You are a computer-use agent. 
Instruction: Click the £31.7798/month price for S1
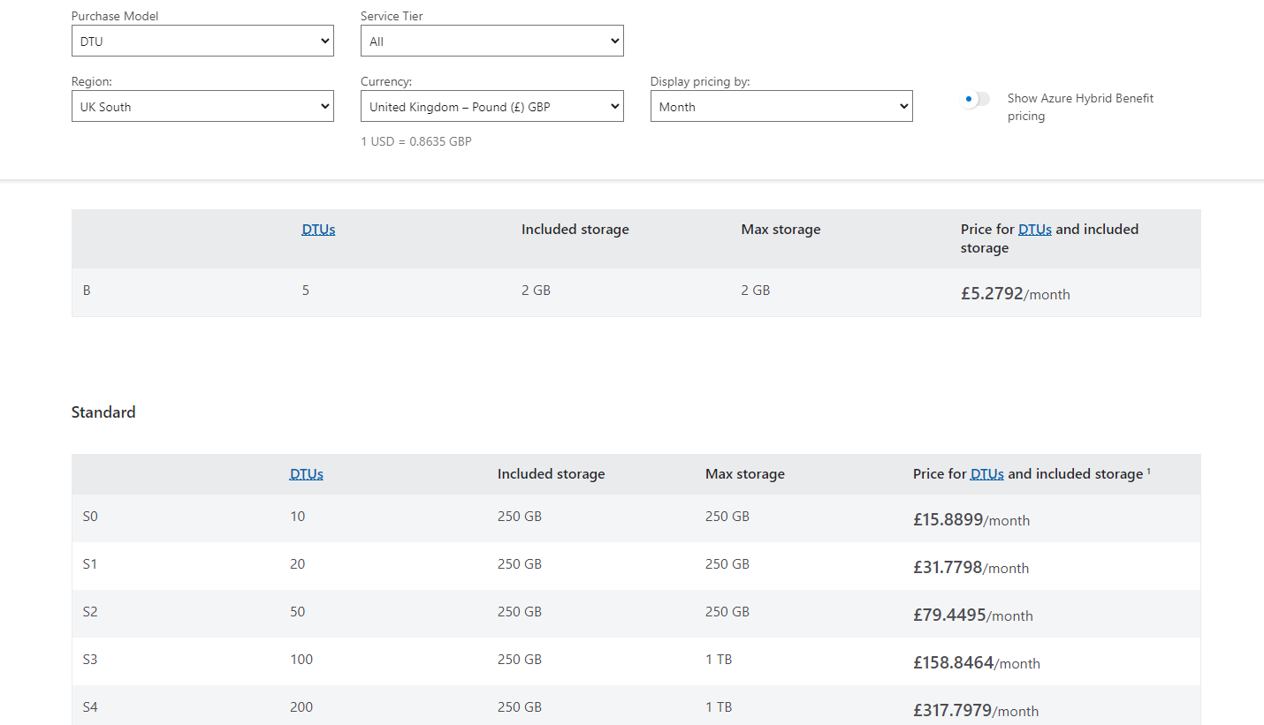coord(971,568)
